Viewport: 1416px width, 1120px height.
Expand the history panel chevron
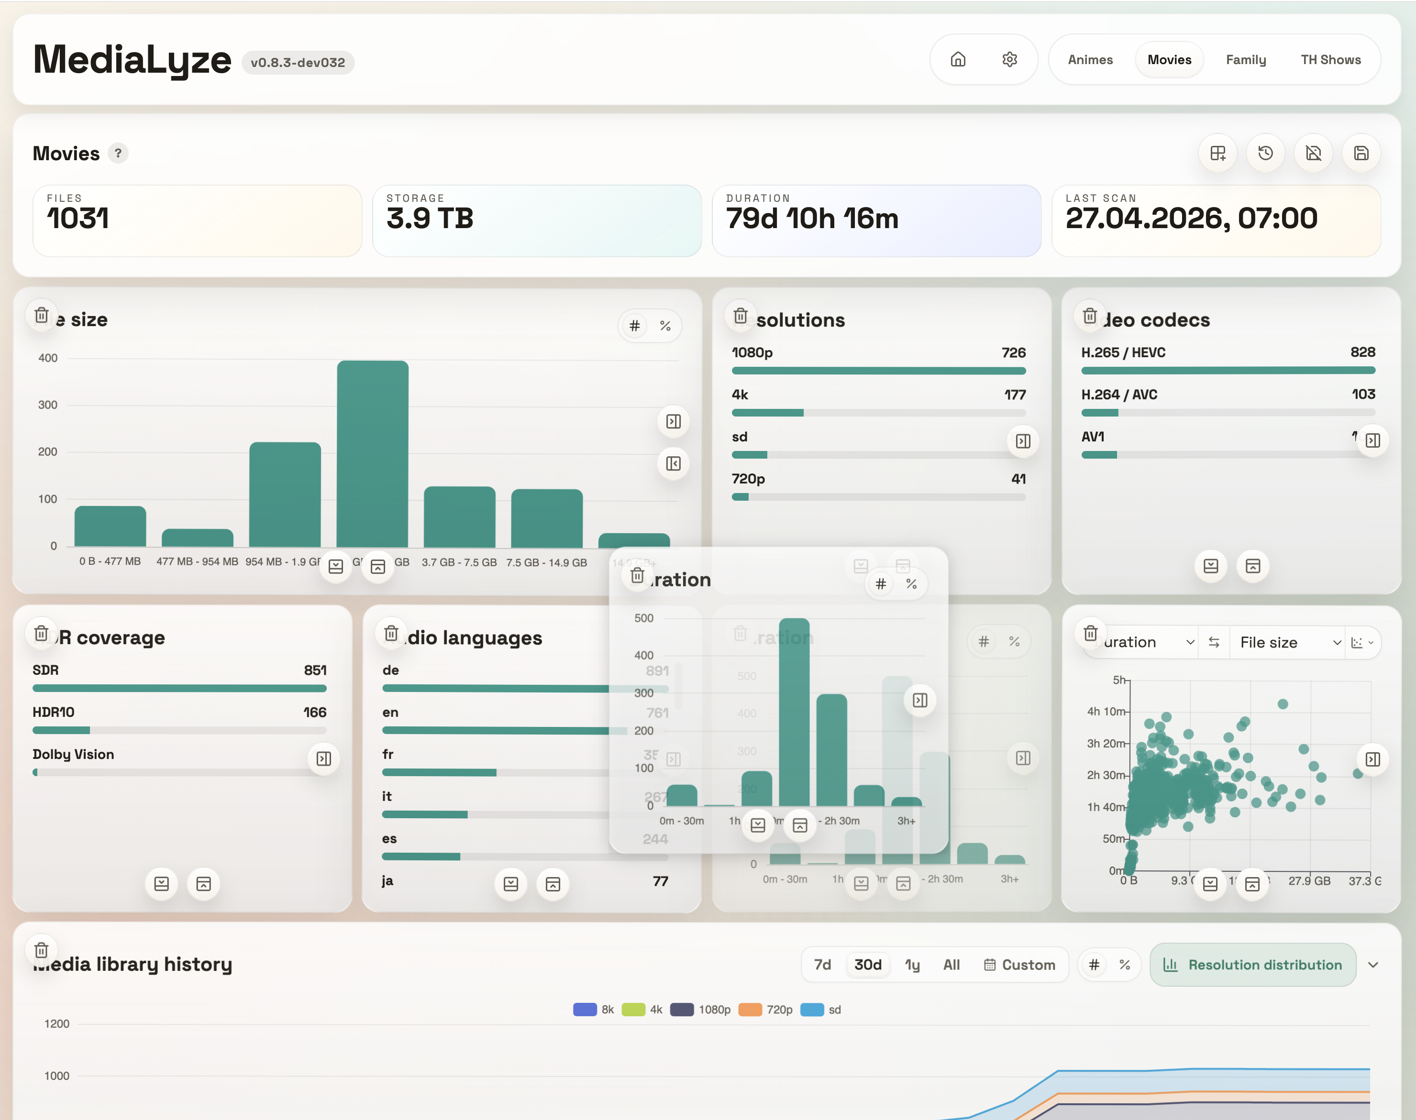point(1373,965)
